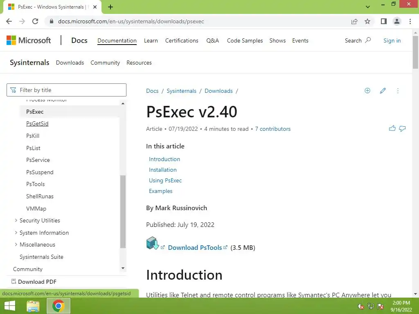Open PsList in the sidebar
Screen dimensions: 419x314
click(33, 148)
